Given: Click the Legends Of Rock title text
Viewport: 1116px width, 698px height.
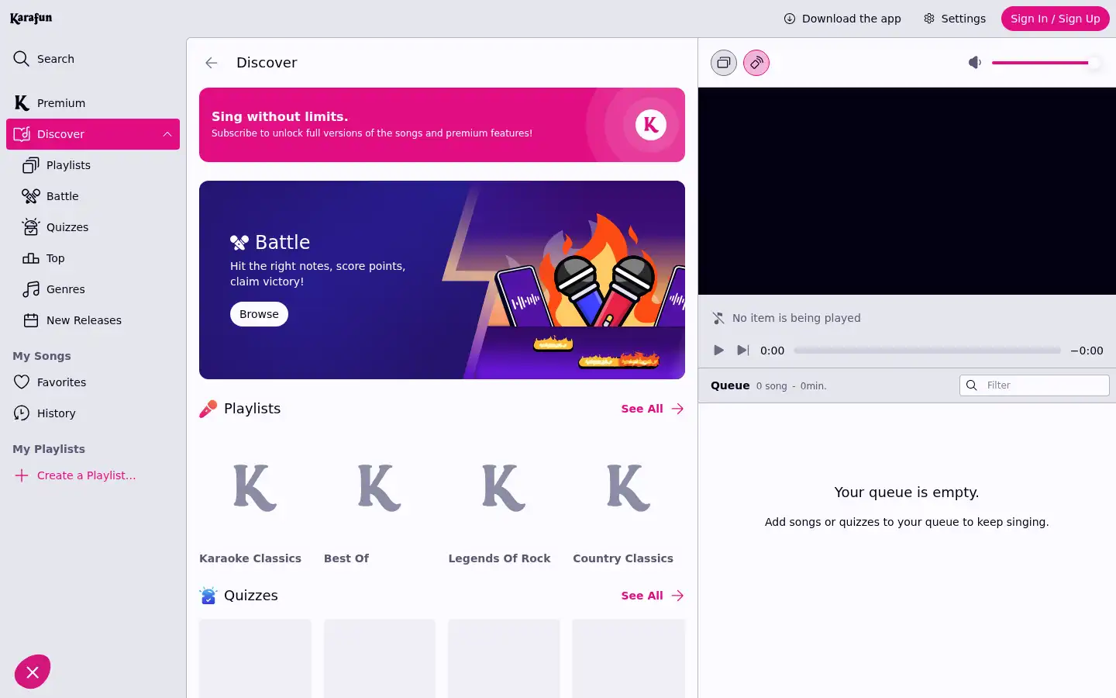Looking at the screenshot, I should coord(499,558).
